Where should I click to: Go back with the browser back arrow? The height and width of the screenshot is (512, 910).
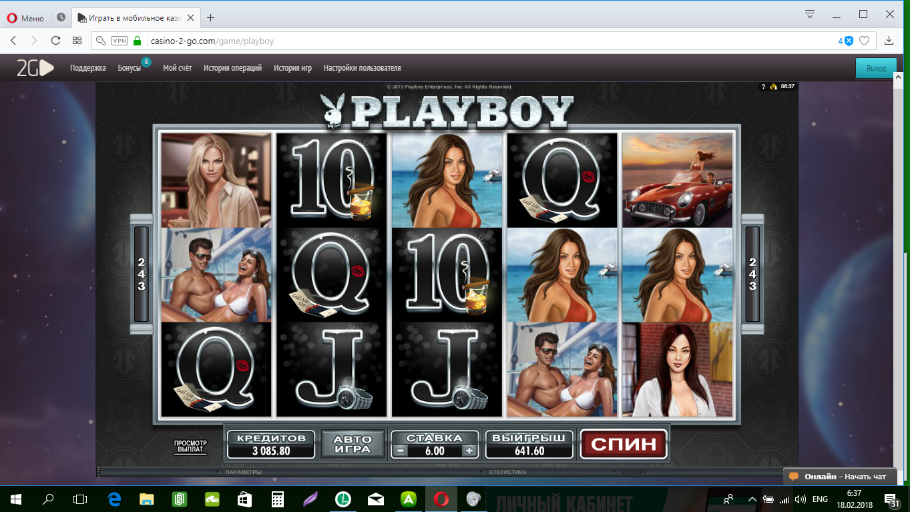click(x=13, y=41)
